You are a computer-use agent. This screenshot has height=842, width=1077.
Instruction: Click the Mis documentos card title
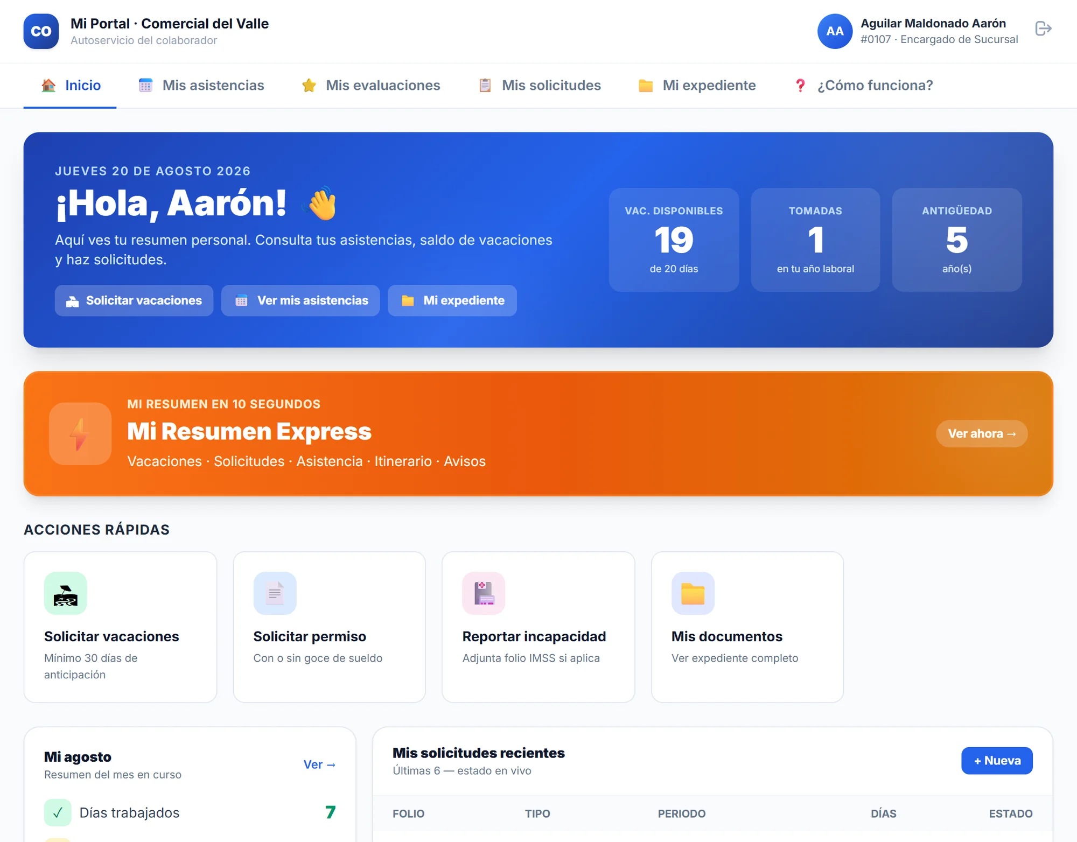(727, 636)
